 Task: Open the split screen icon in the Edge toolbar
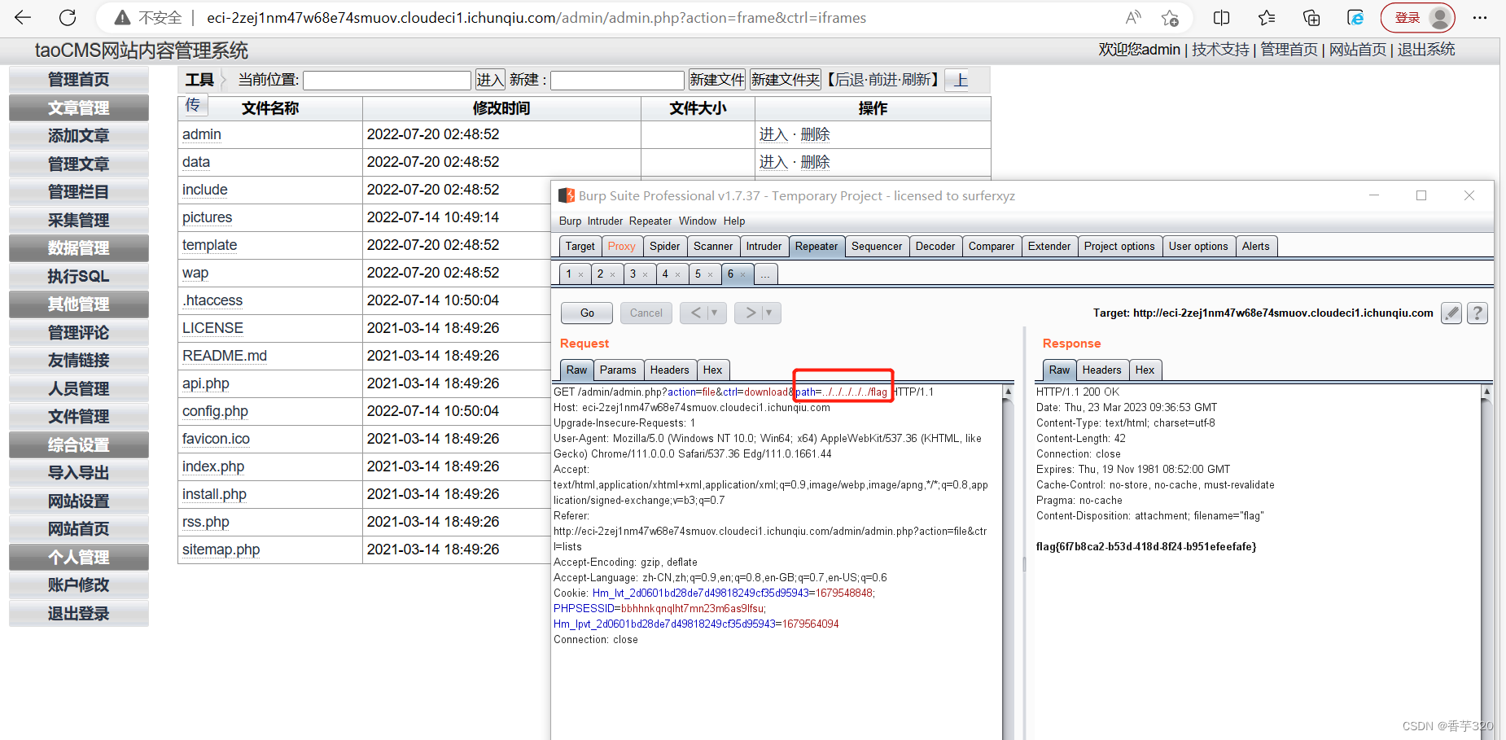[x=1221, y=17]
